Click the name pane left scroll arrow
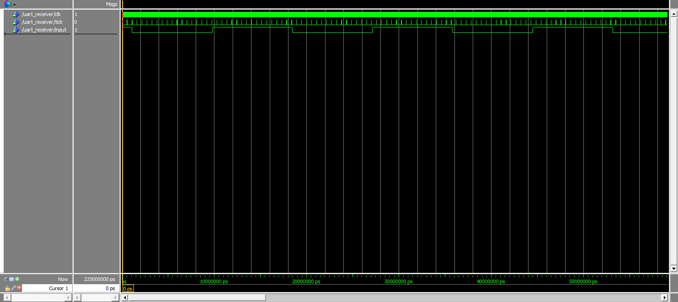Image resolution: width=678 pixels, height=302 pixels. click(x=6, y=297)
